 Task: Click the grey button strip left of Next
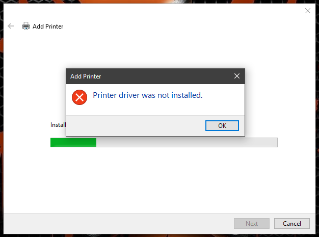pos(119,223)
